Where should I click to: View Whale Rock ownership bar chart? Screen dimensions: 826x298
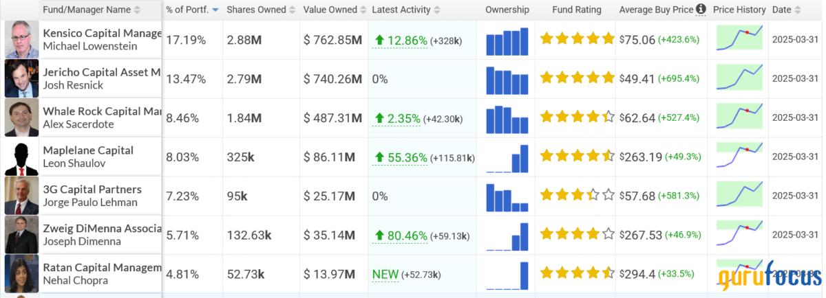point(507,119)
